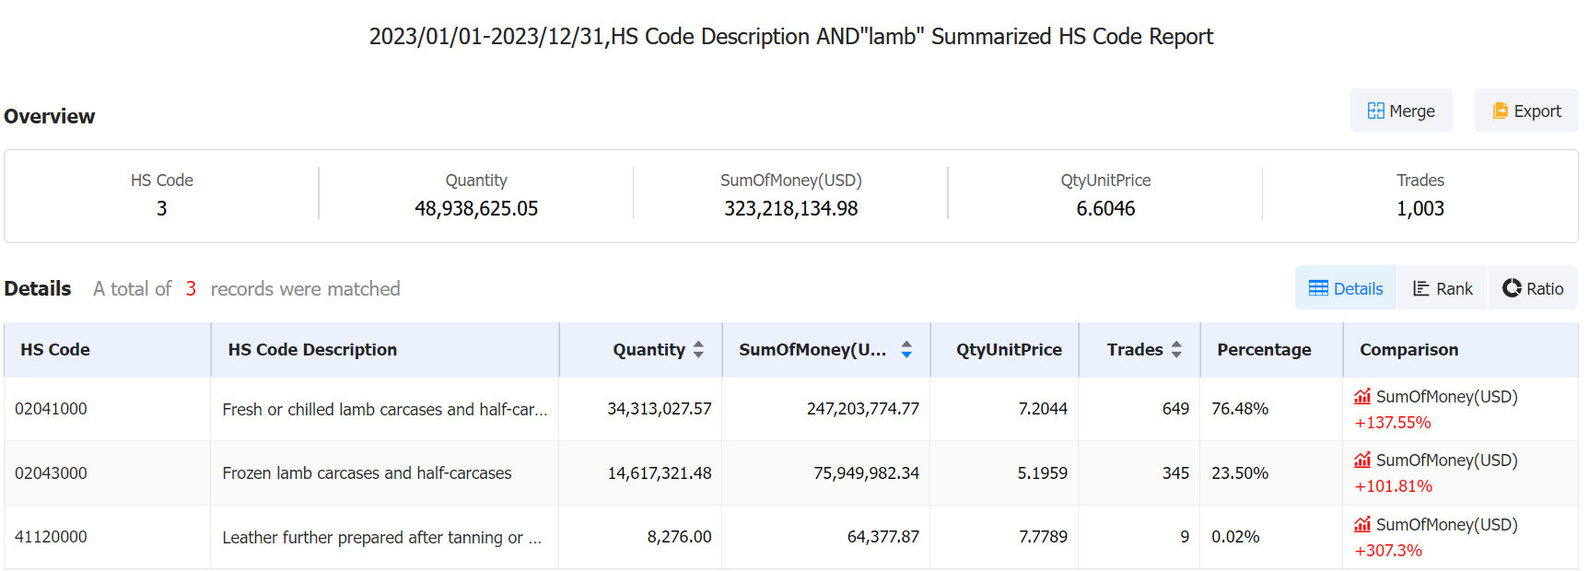Click trades count 649
The width and height of the screenshot is (1589, 571).
click(x=1175, y=409)
